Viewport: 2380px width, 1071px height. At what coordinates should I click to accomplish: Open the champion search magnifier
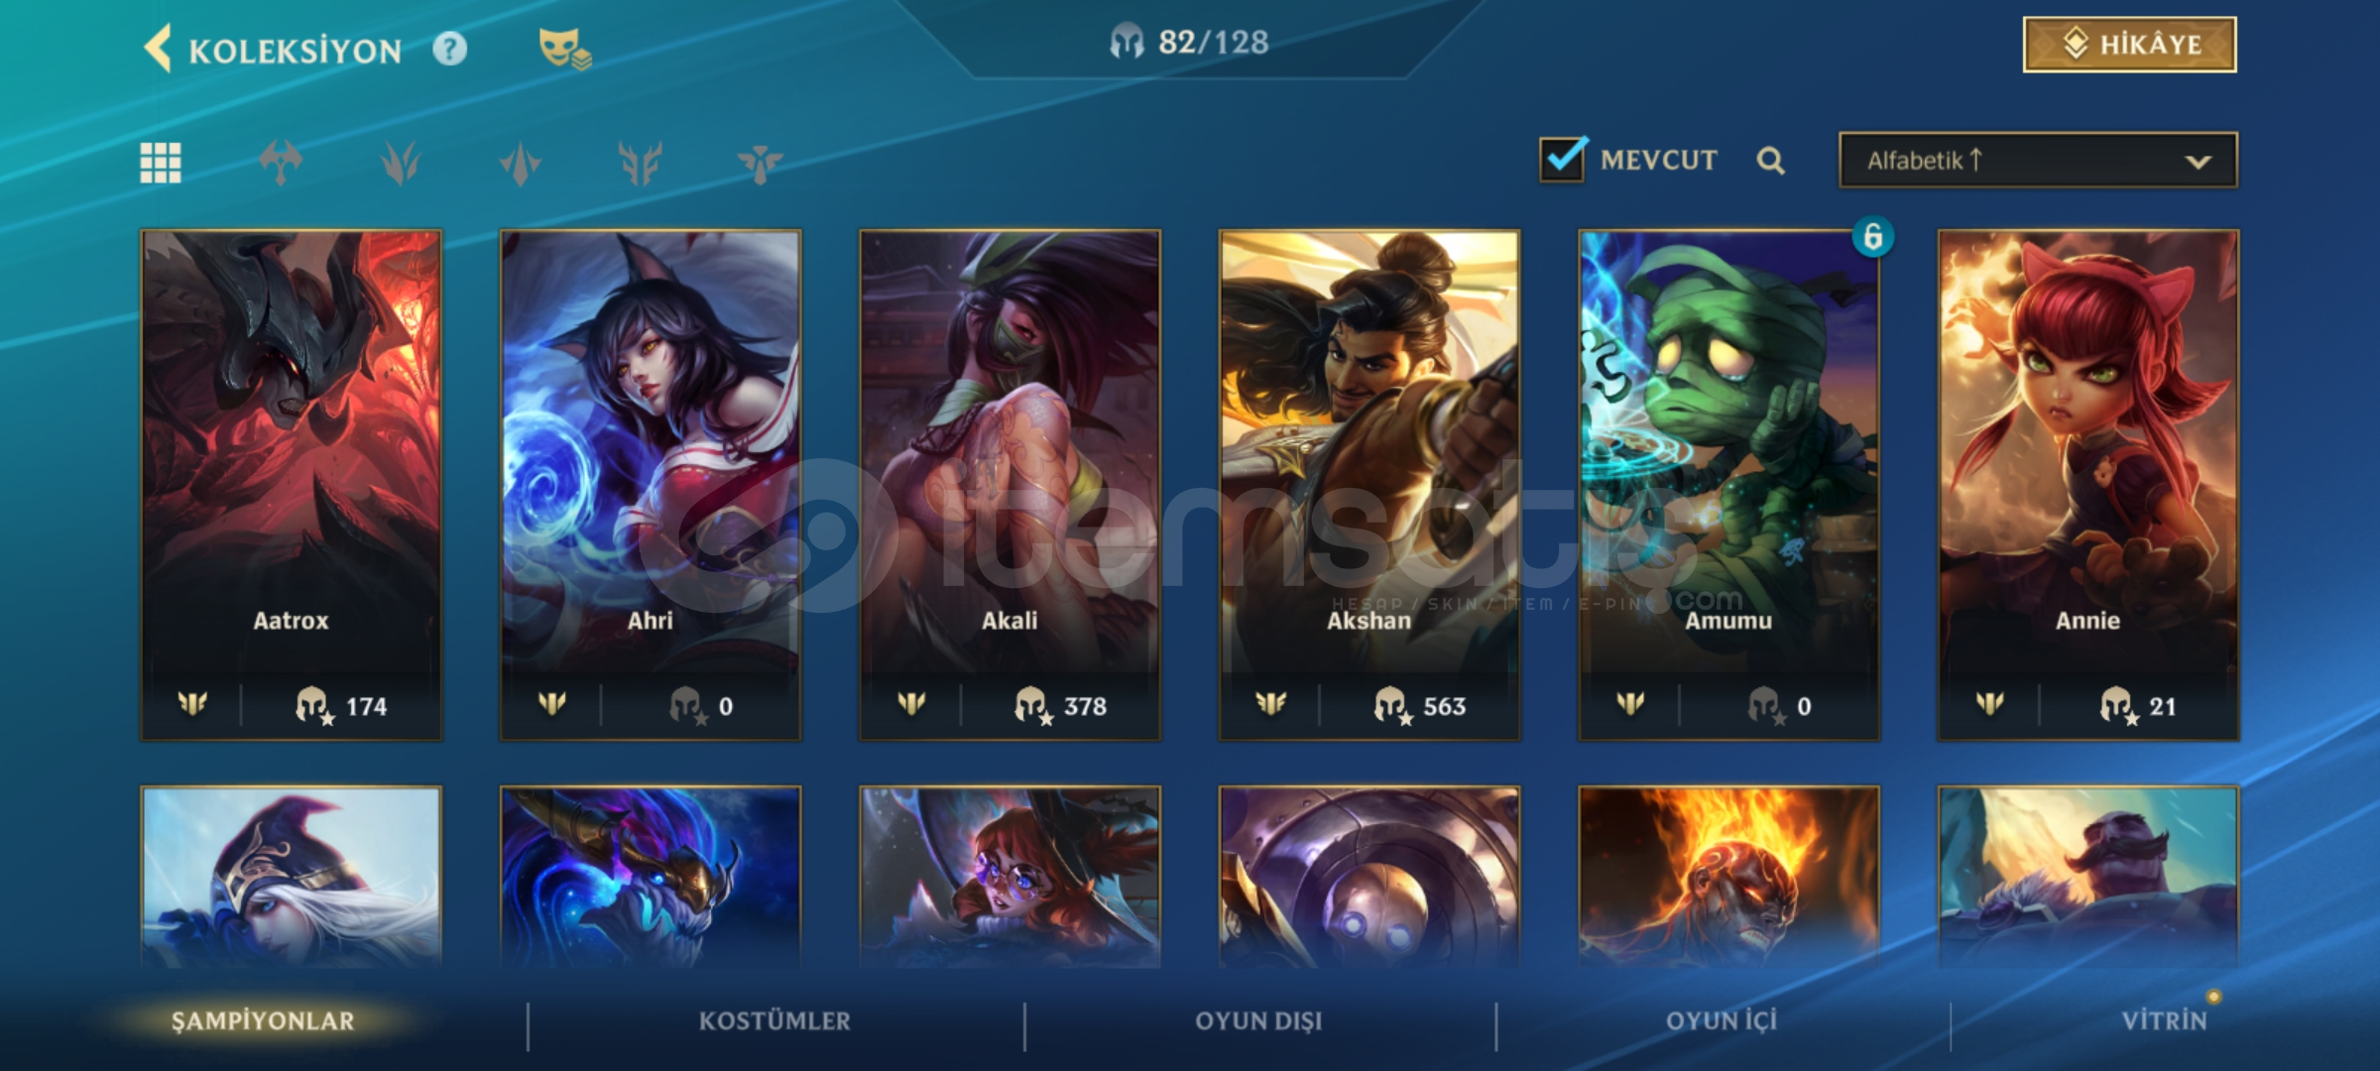(1770, 161)
